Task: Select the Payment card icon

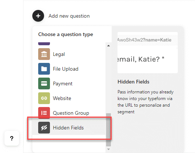Action: pyautogui.click(x=44, y=83)
